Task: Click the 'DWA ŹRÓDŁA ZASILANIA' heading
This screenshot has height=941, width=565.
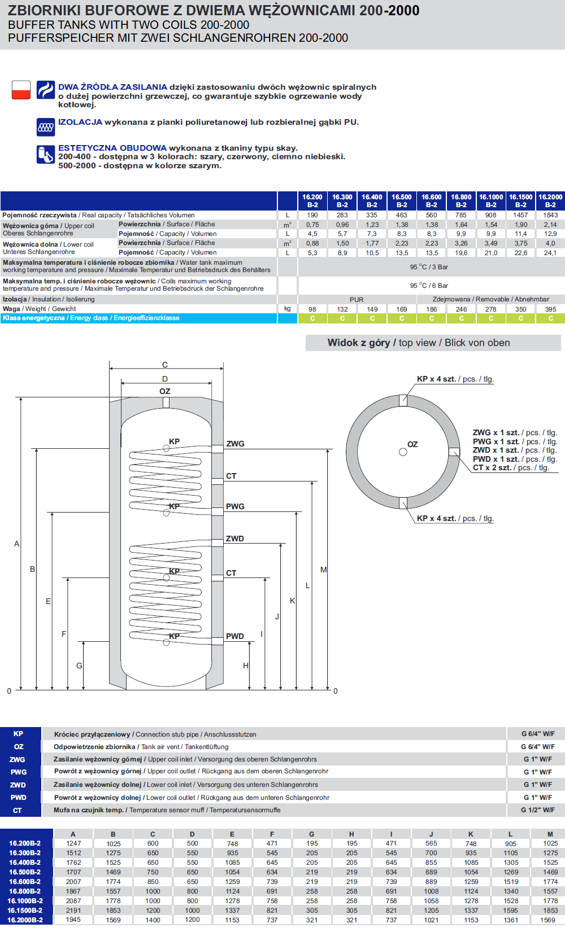Action: (112, 87)
